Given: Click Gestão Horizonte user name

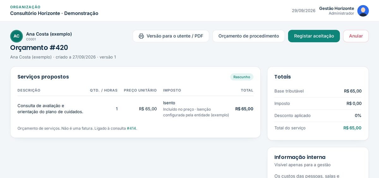Looking at the screenshot, I should (336, 8).
